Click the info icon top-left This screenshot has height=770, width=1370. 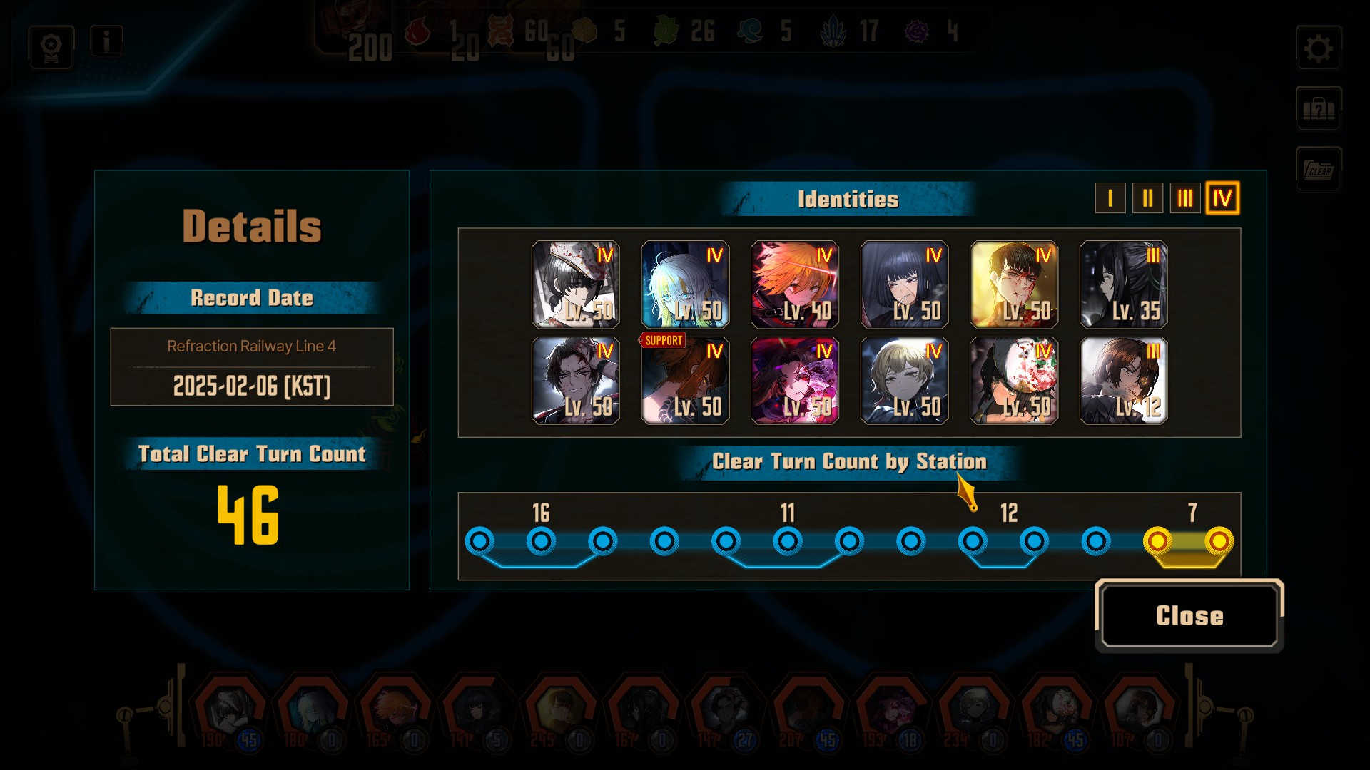pos(106,41)
